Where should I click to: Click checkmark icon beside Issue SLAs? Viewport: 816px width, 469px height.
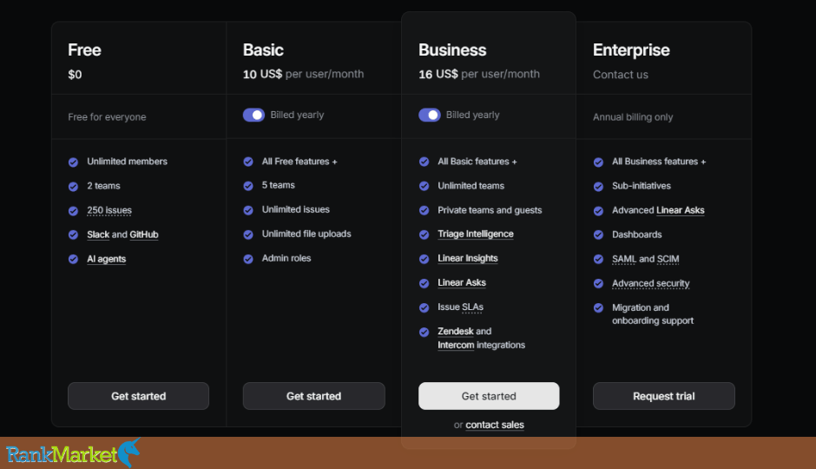[x=424, y=307]
